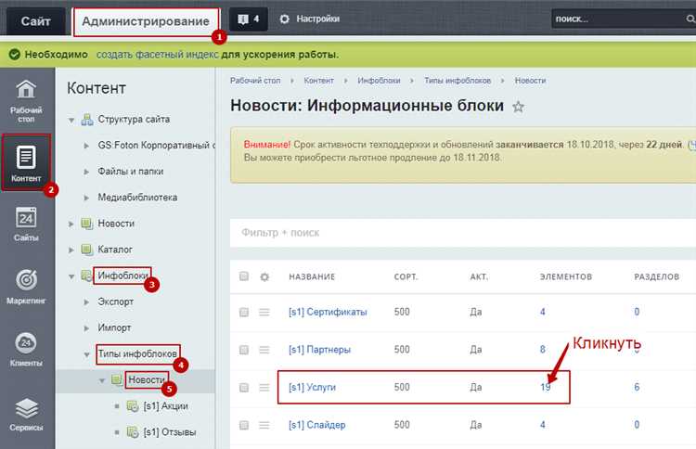Collapse the Инфоблоки tree node
The width and height of the screenshot is (696, 449).
point(71,276)
